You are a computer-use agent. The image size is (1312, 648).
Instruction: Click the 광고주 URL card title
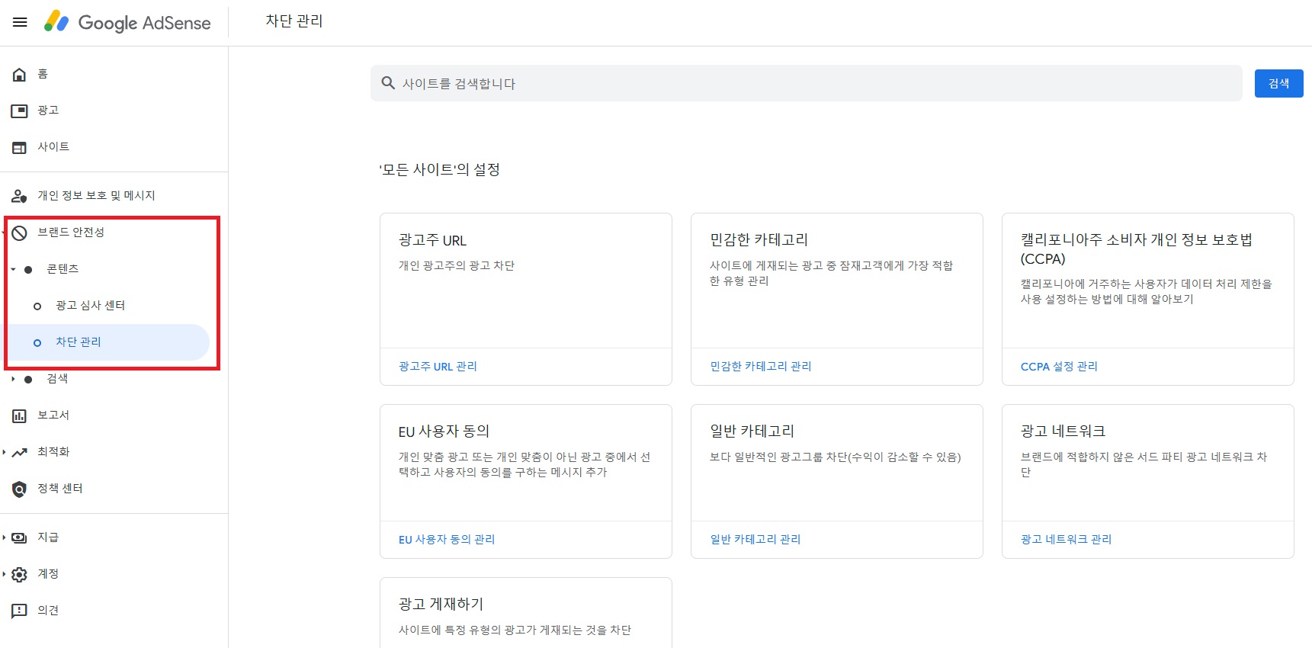click(x=432, y=240)
